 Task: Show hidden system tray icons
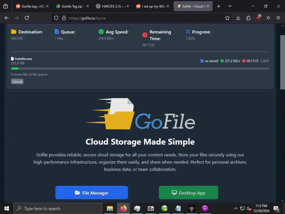pos(235,208)
